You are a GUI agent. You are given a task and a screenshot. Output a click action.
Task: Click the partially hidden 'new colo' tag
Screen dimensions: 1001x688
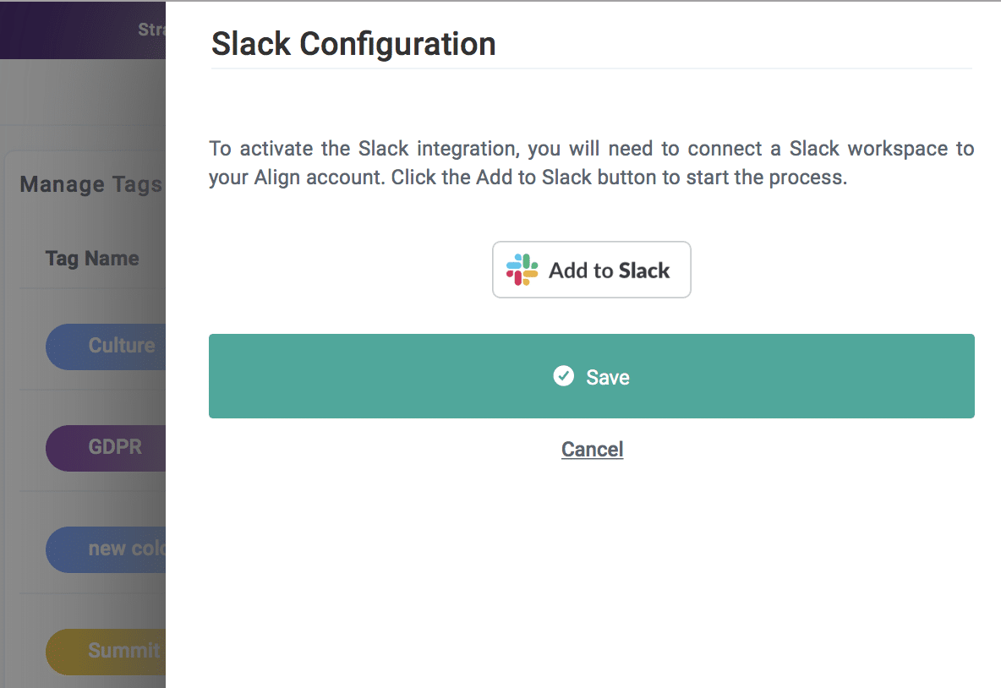[x=106, y=549]
